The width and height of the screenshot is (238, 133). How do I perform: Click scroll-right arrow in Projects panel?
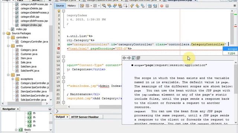coord(47,103)
